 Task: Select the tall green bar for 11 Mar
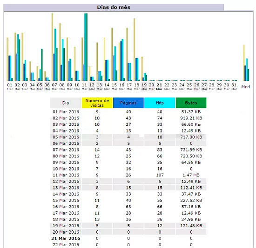[86, 47]
